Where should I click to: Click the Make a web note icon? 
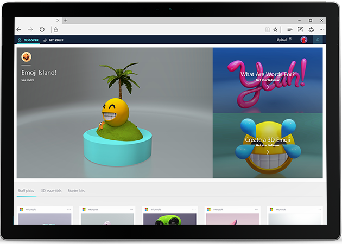pos(300,29)
